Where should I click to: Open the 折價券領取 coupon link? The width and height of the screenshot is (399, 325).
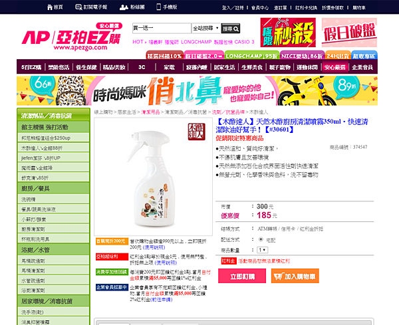pyautogui.click(x=332, y=8)
